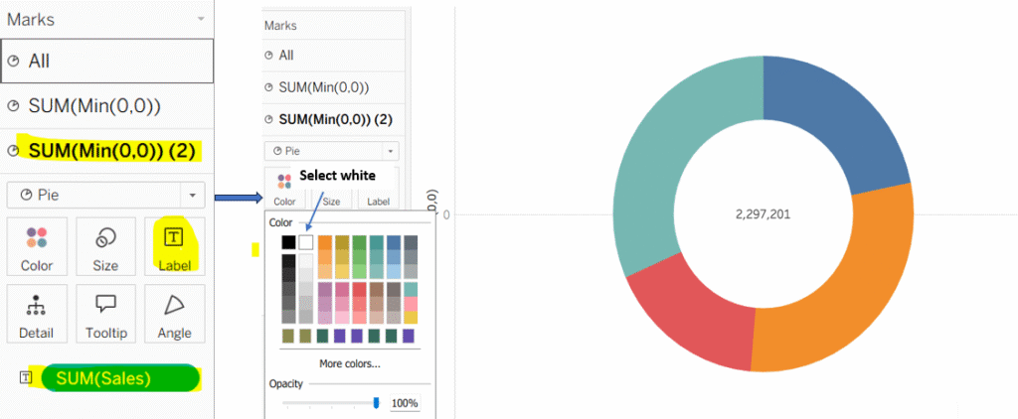Click the Size button in left Marks card
1018x419 pixels.
pyautogui.click(x=105, y=247)
